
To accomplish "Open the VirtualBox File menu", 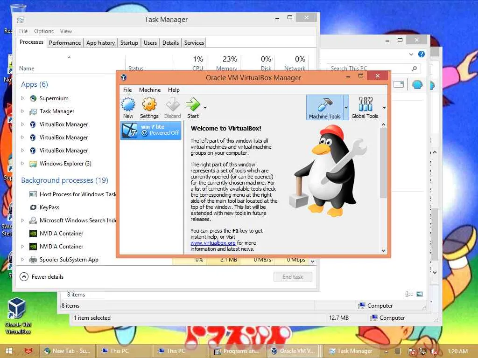I will click(127, 90).
